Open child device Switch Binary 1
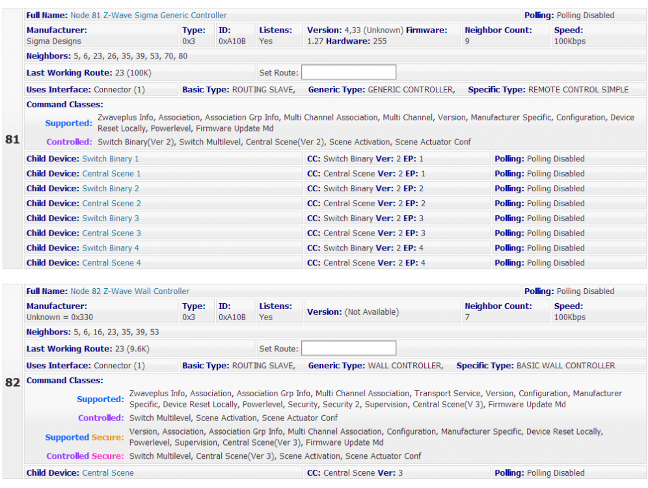Viewport: 648px width, 488px height. pos(110,159)
